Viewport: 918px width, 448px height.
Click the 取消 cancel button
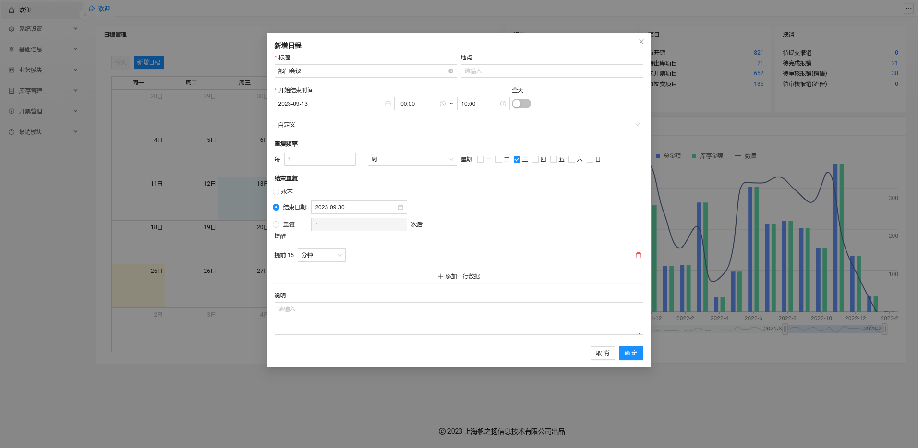click(x=603, y=353)
